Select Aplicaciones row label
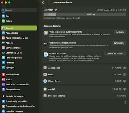 coord(54,68)
